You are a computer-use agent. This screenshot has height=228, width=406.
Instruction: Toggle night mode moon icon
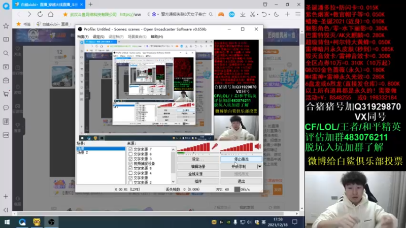pyautogui.click(x=276, y=15)
